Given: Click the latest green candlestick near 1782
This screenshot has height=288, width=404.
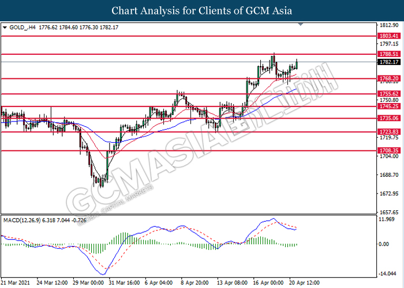Looking at the screenshot, I should point(297,65).
